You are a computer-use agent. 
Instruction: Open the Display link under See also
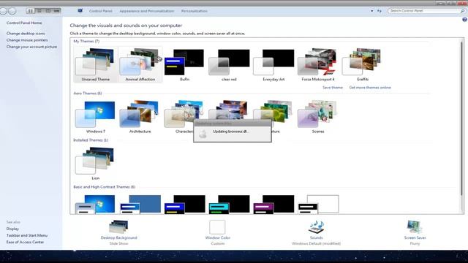pos(12,229)
